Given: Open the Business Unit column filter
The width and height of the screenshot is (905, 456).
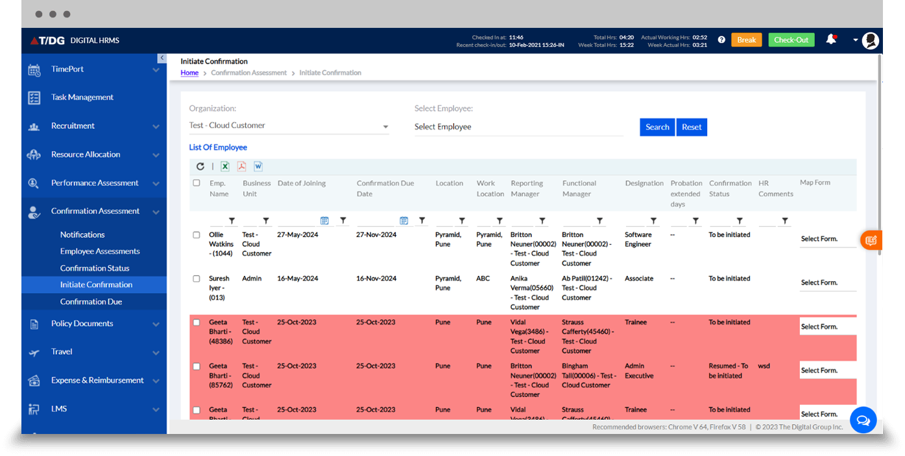Looking at the screenshot, I should [x=265, y=221].
